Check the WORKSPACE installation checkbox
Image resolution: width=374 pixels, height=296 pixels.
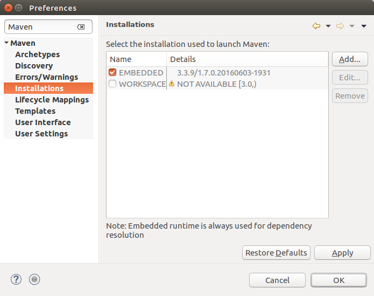point(112,84)
